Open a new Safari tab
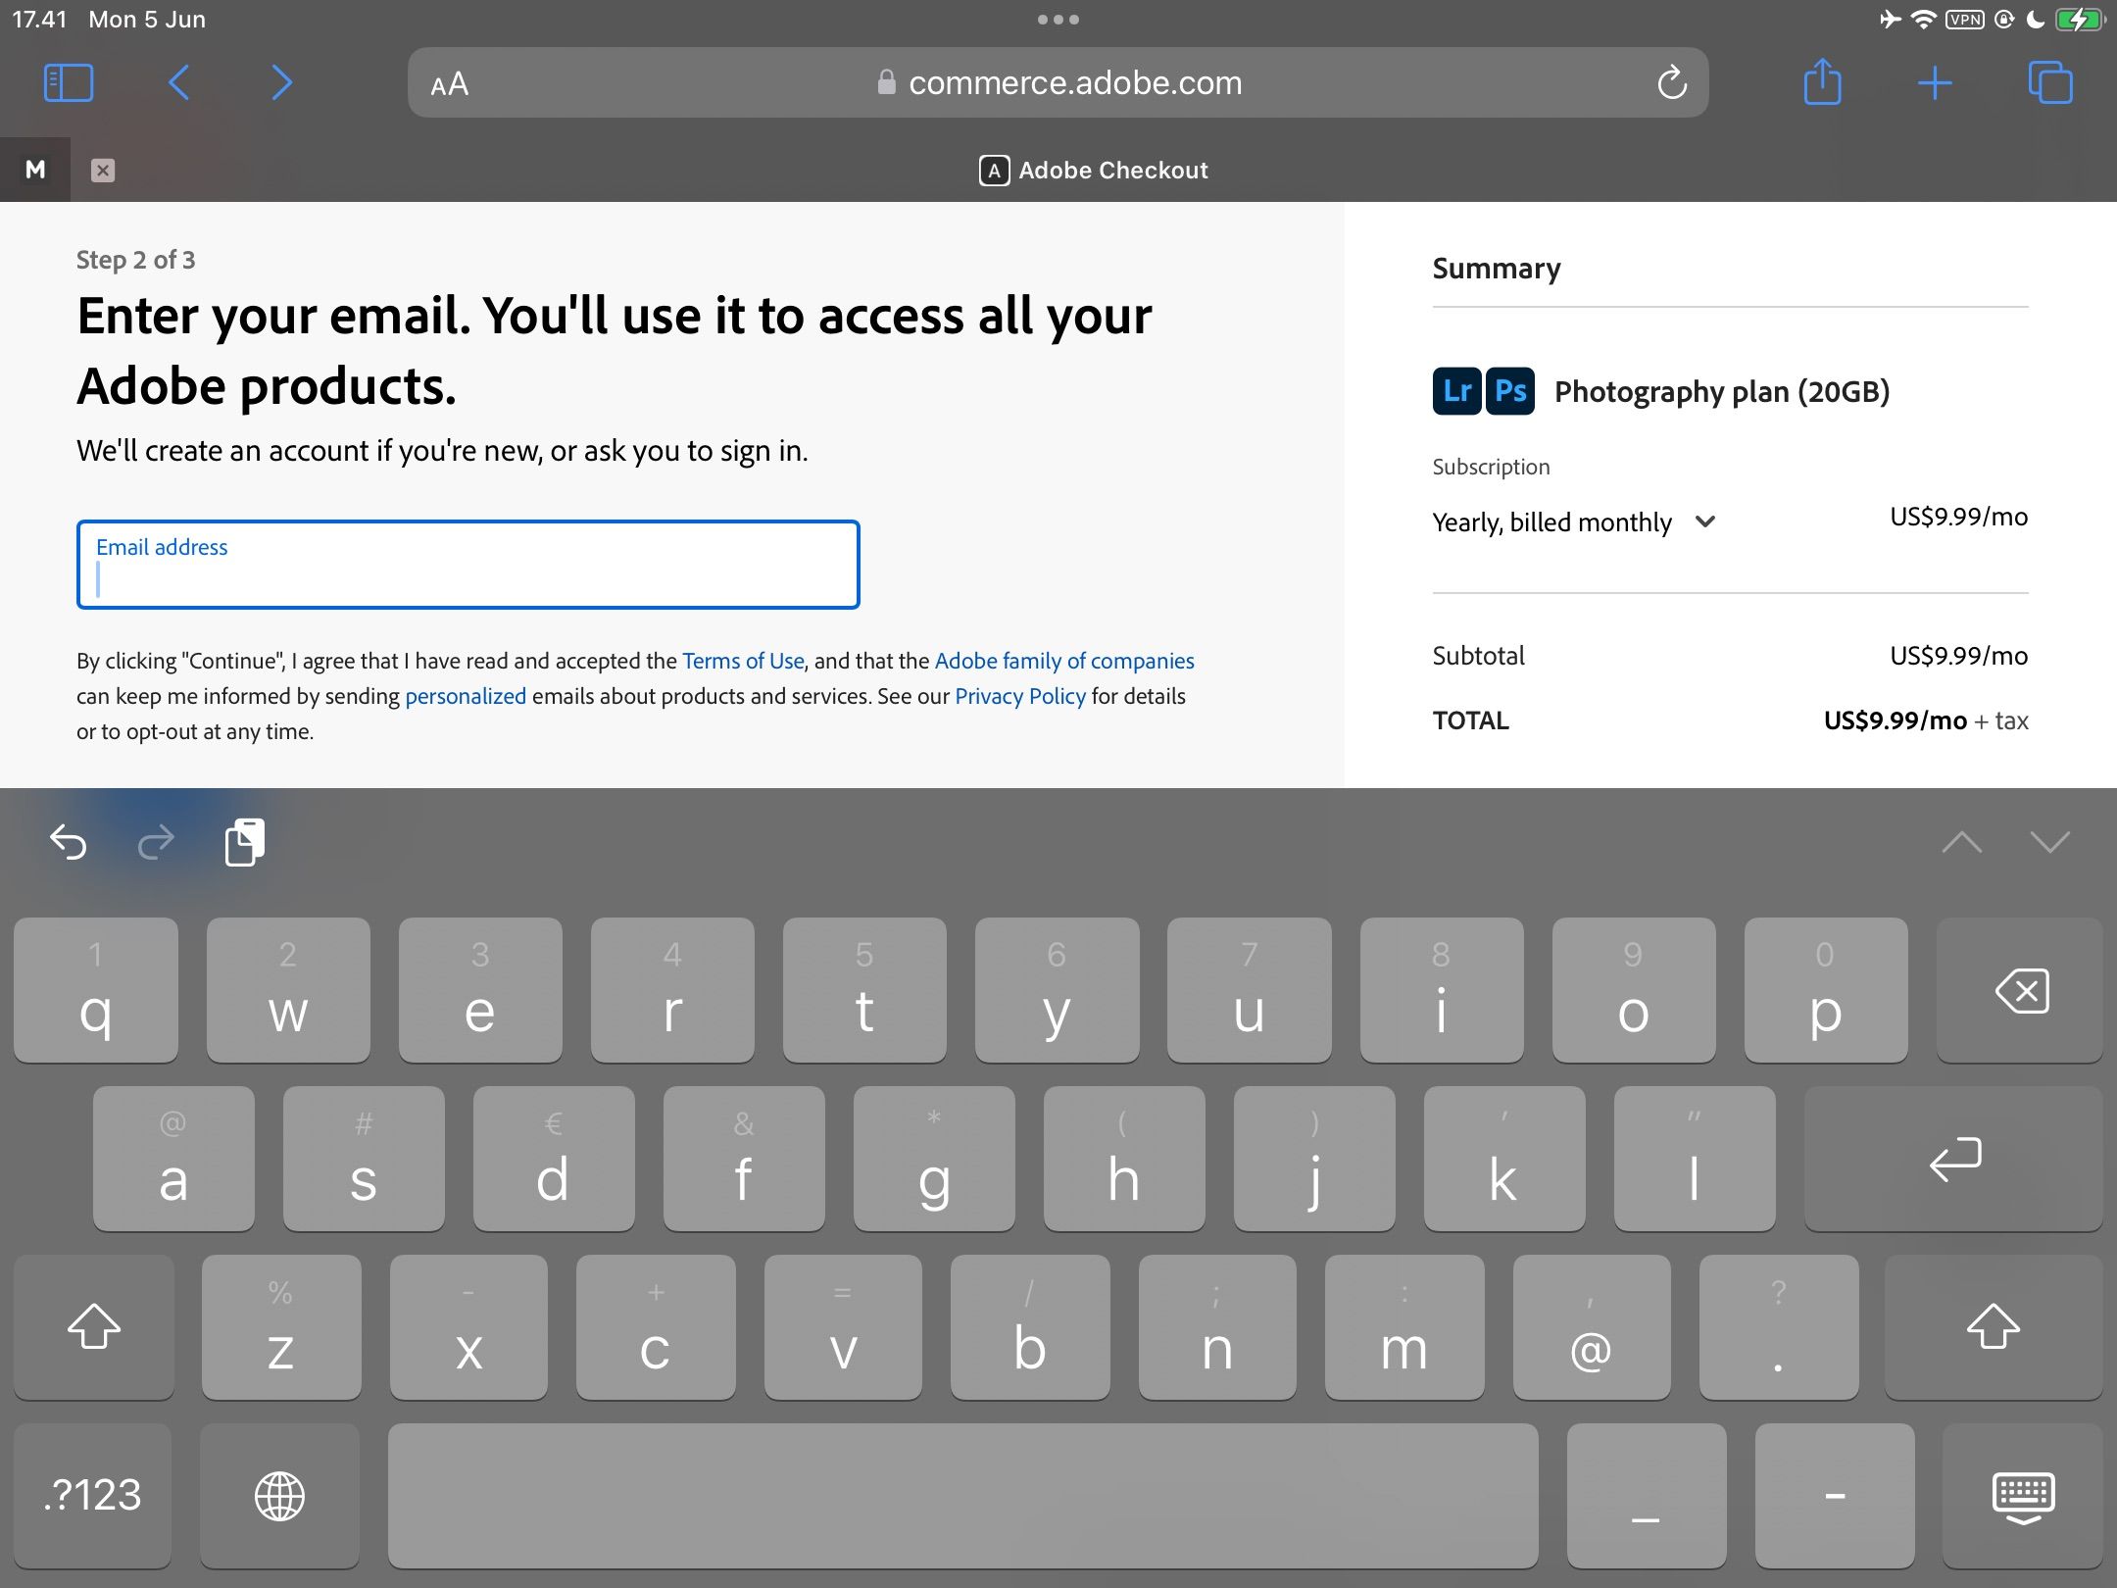The width and height of the screenshot is (2117, 1588). pos(1935,83)
